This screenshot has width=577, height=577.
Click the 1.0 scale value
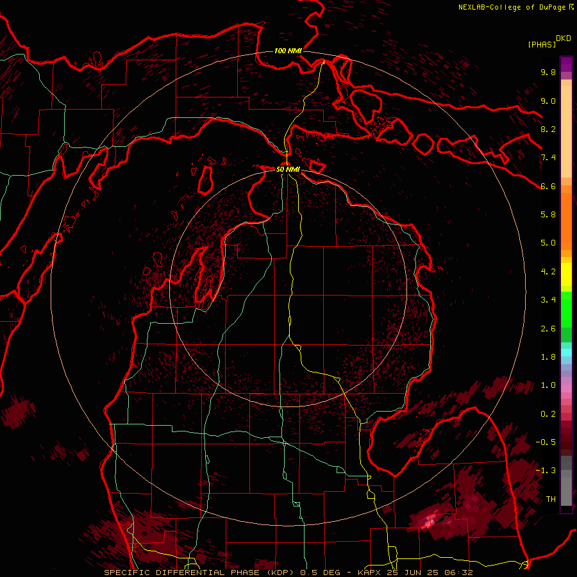coord(548,385)
